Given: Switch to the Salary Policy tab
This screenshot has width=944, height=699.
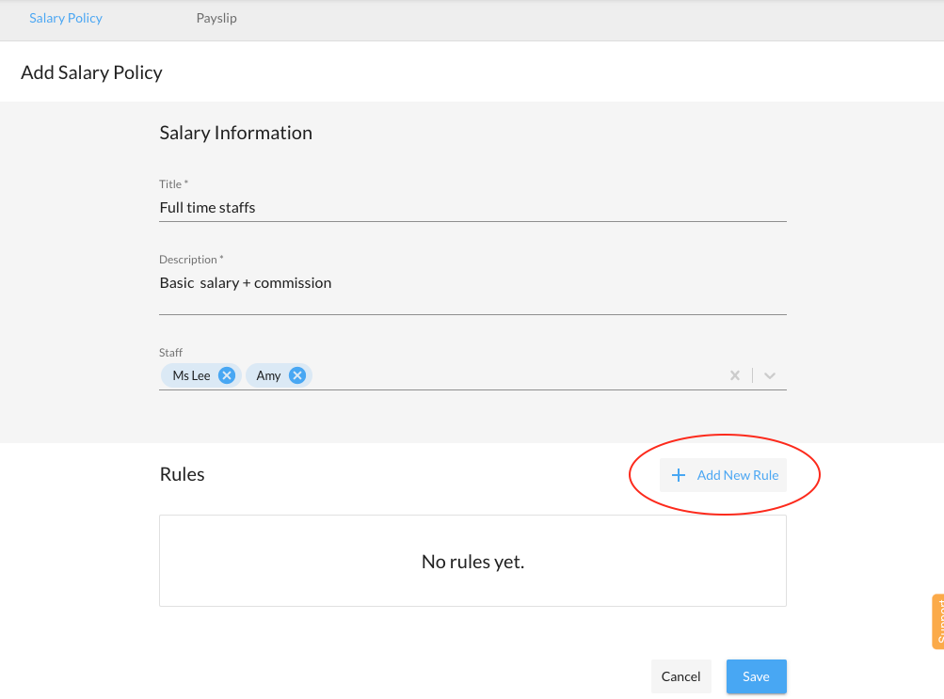Looking at the screenshot, I should (66, 18).
